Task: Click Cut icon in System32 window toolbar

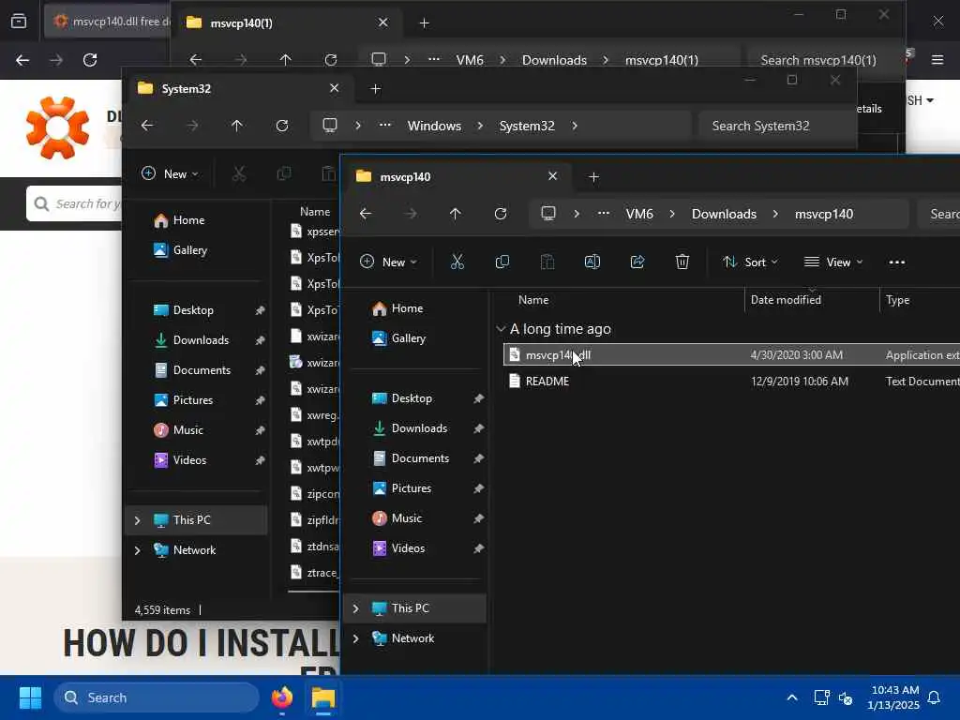Action: coord(239,173)
